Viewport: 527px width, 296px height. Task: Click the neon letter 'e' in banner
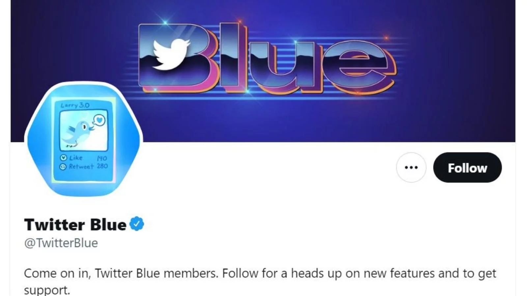click(x=359, y=67)
